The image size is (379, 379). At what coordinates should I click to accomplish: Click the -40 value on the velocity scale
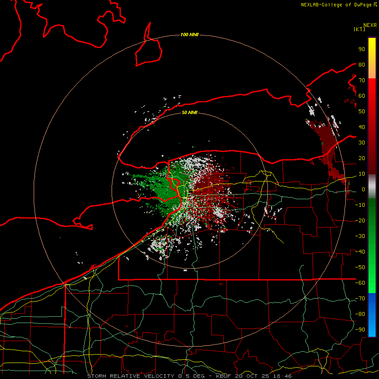coord(360,252)
